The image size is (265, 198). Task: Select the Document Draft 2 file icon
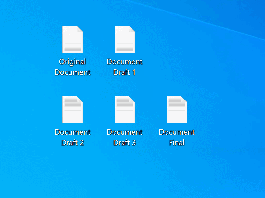[x=73, y=110]
